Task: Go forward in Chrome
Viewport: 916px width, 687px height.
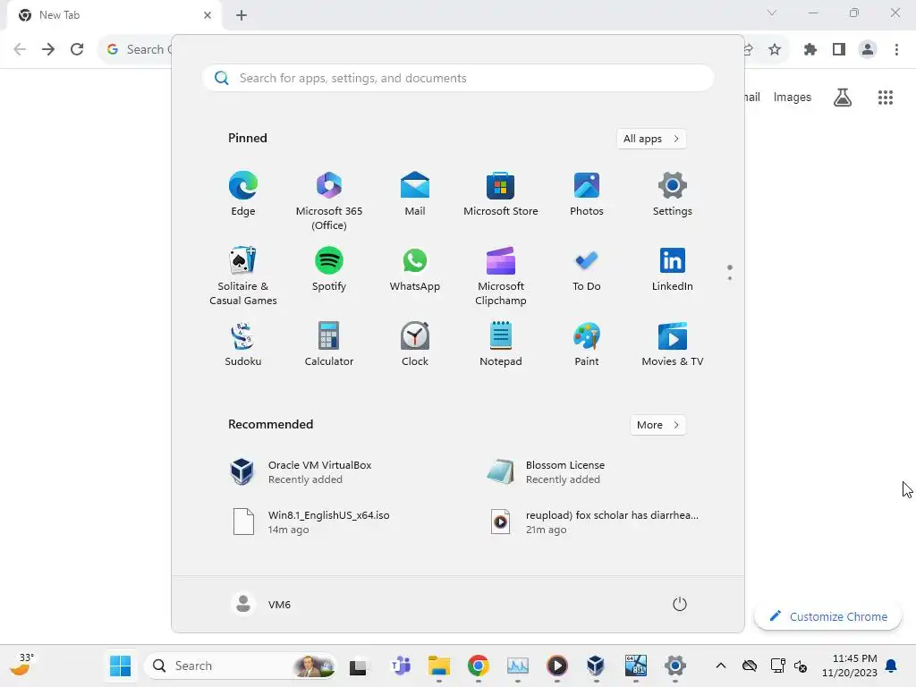Action: point(48,49)
